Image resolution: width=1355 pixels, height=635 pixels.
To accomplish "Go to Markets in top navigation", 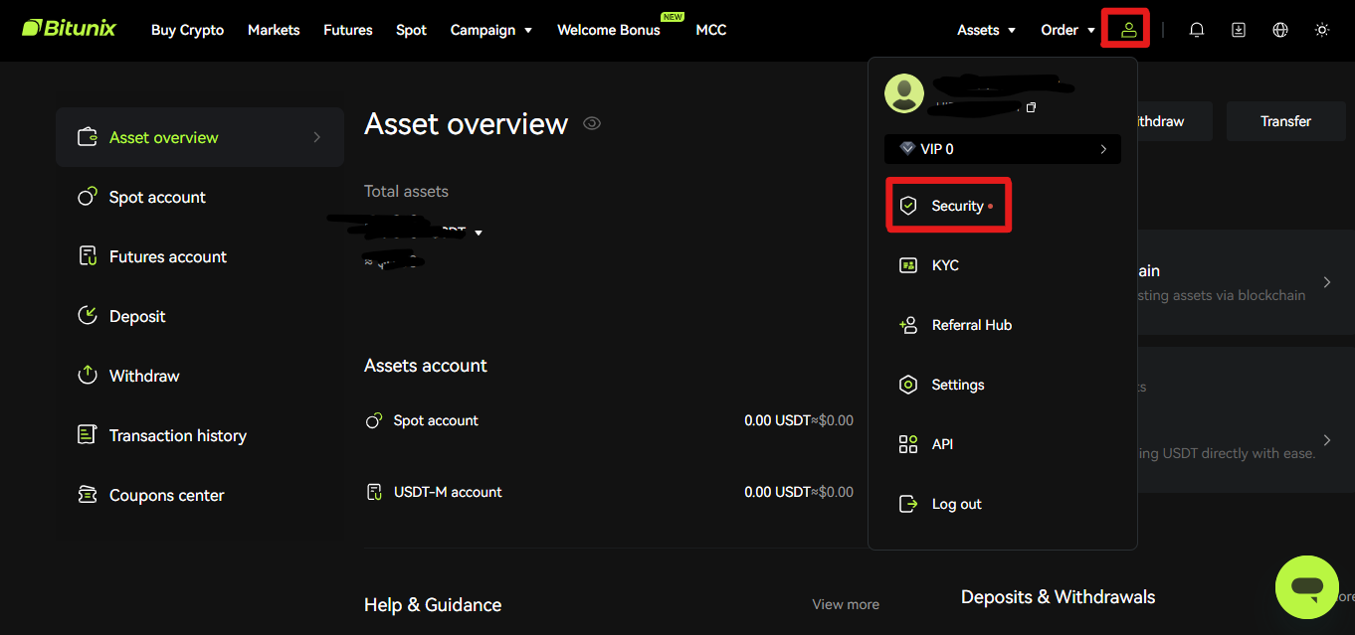I will (274, 30).
